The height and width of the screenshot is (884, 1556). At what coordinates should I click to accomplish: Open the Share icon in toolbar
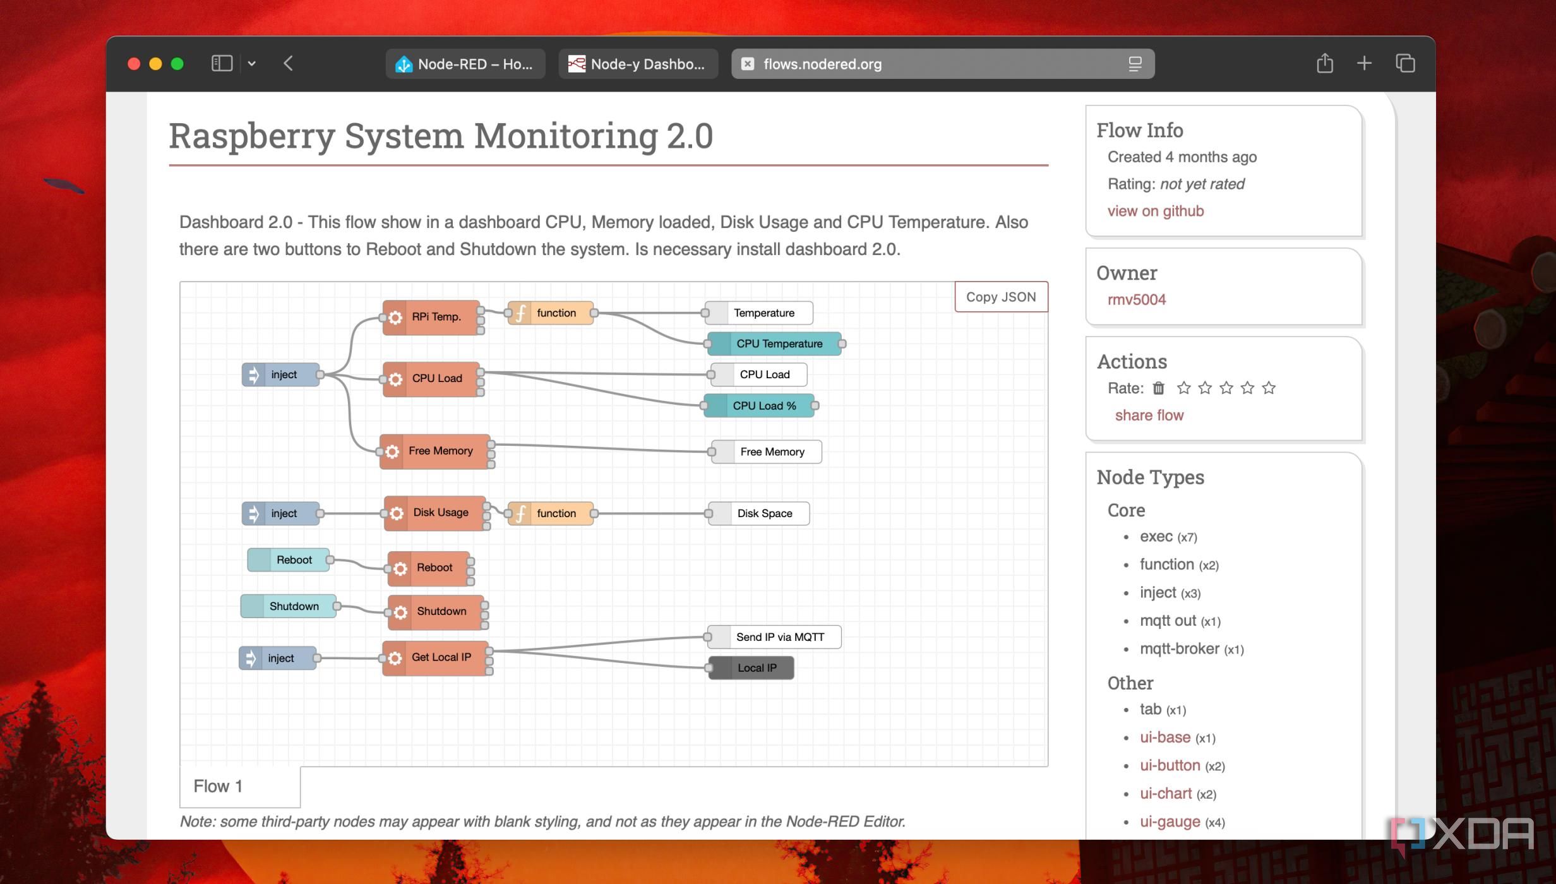[x=1325, y=63]
